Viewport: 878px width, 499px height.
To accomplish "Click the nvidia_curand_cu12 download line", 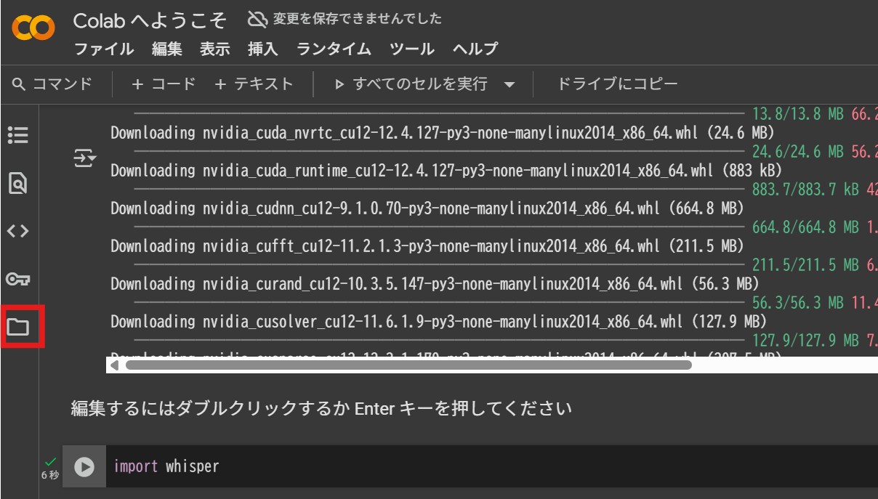I will coord(435,284).
